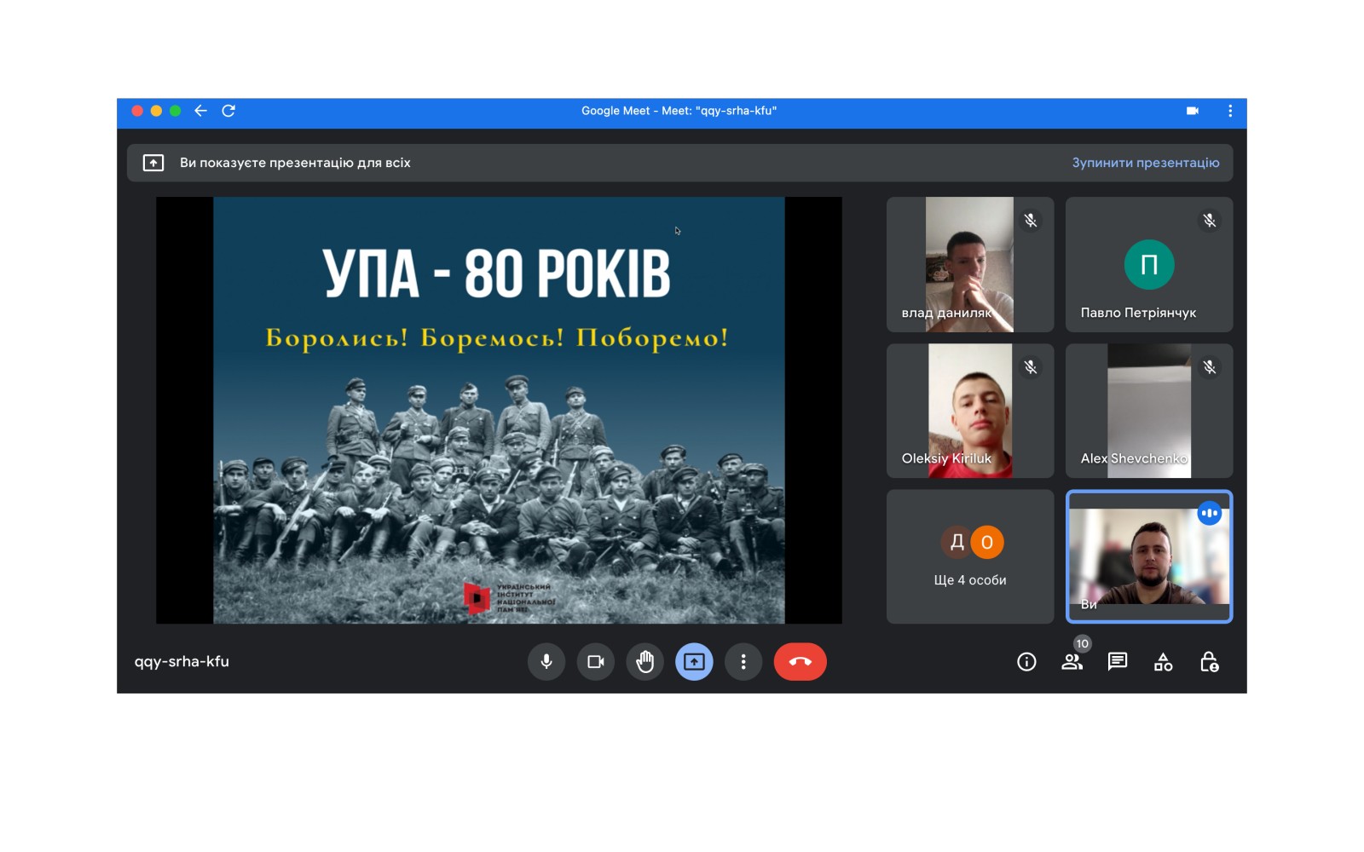The height and width of the screenshot is (852, 1364).
Task: Select Oleksiy Kiriluk's video tile
Action: [970, 411]
